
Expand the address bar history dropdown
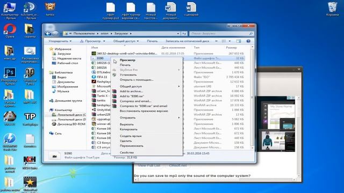[x=178, y=33]
